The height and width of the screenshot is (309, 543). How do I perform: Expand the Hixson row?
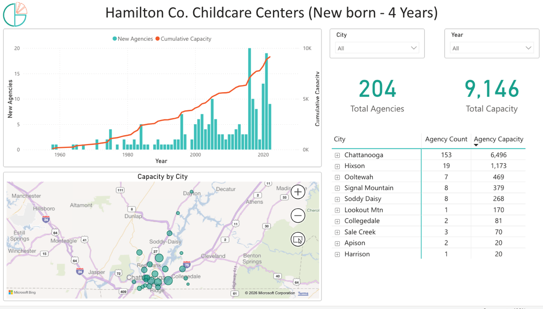pyautogui.click(x=337, y=166)
